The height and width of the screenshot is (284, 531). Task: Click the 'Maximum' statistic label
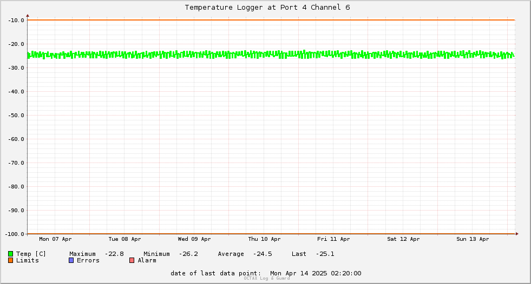click(x=83, y=254)
